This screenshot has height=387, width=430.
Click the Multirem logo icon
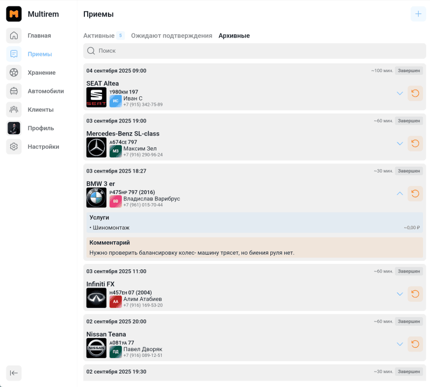14,14
